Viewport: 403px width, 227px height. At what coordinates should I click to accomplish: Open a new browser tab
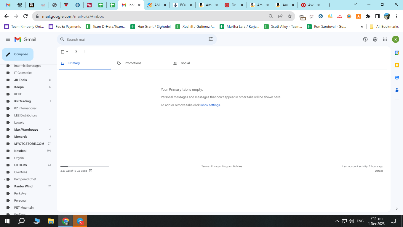point(330,5)
